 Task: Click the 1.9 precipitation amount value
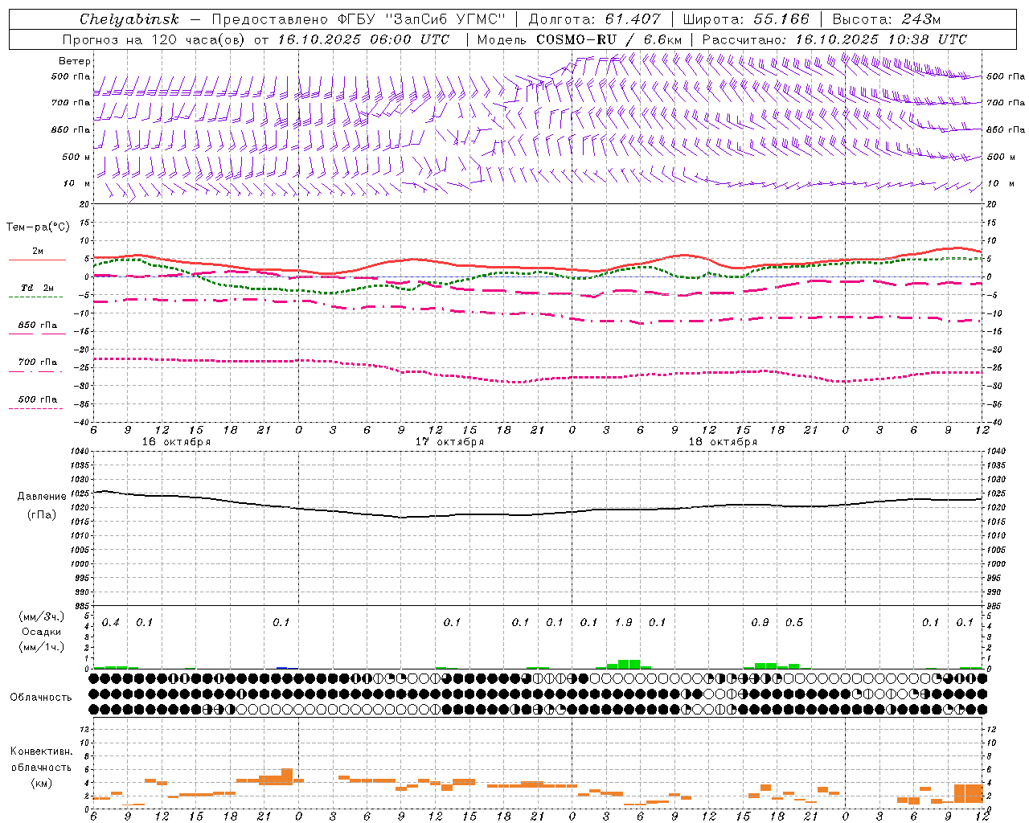pyautogui.click(x=623, y=623)
